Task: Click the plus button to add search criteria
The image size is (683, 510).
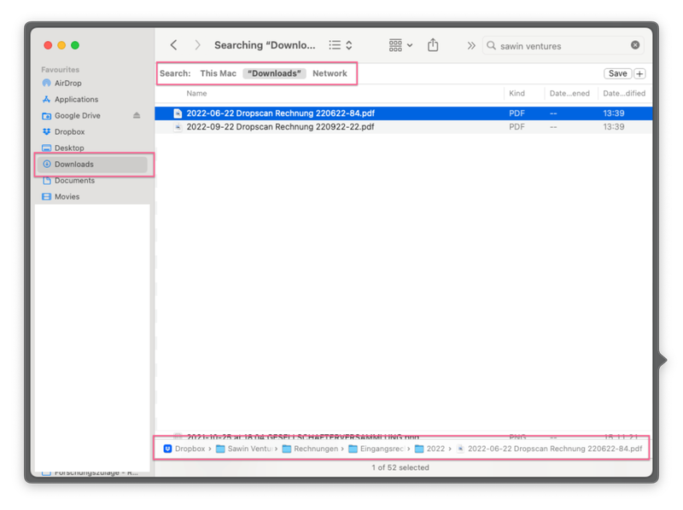Action: pyautogui.click(x=639, y=74)
